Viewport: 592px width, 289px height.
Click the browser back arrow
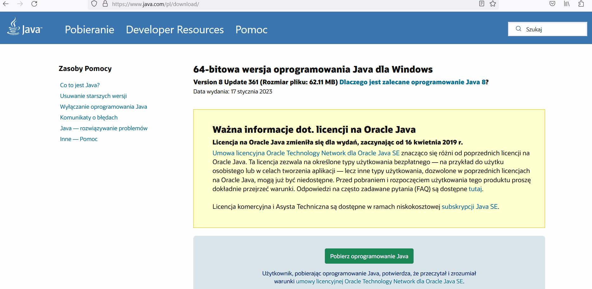click(x=6, y=4)
